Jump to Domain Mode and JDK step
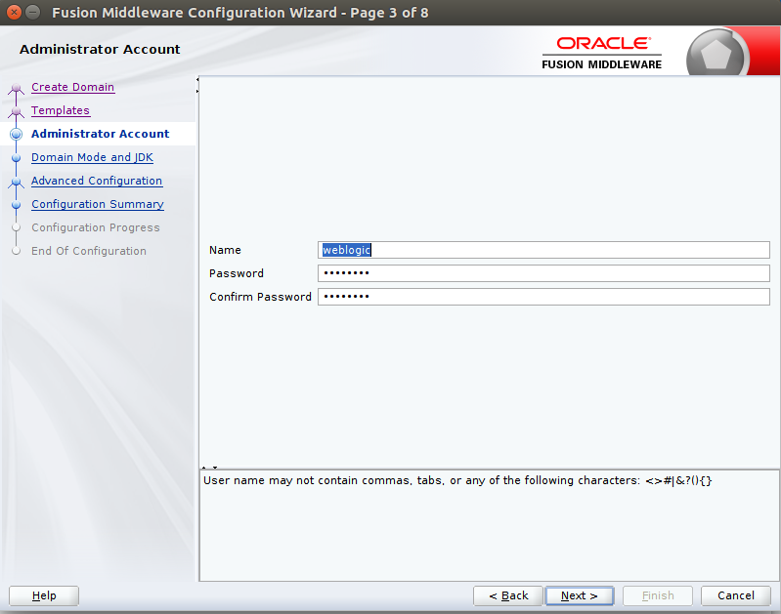781x614 pixels. click(92, 157)
